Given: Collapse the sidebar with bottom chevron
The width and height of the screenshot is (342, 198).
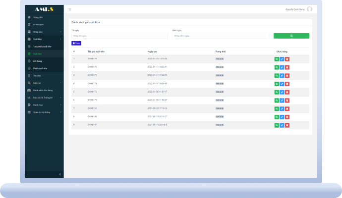Looking at the screenshot, I should [x=60, y=174].
